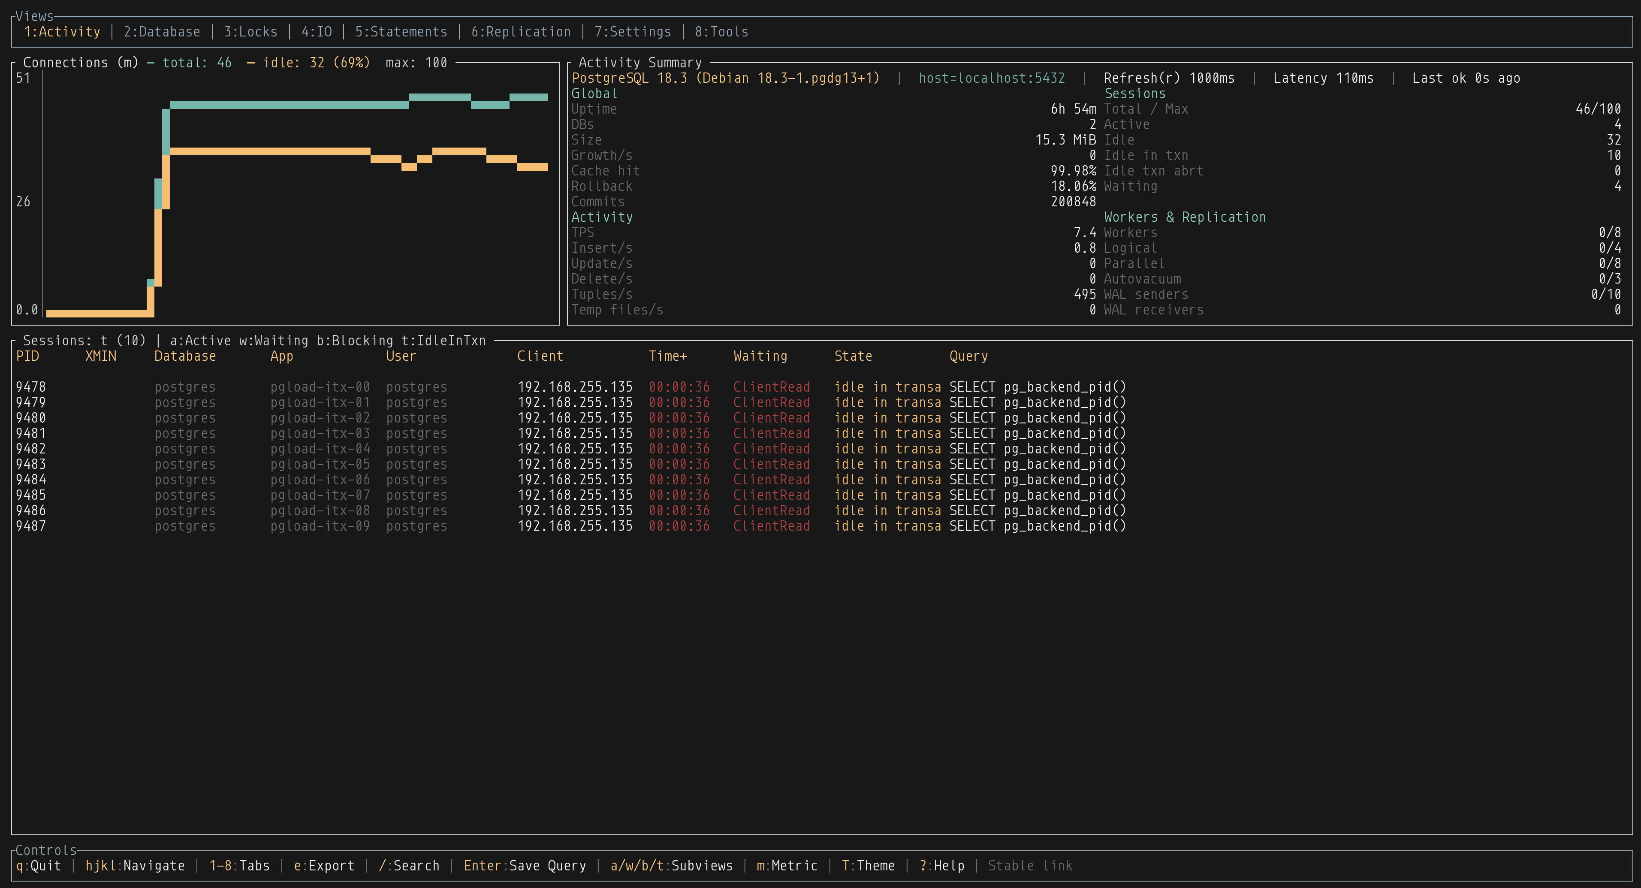Click the Refresh(r) 1000ms setting

(1168, 79)
